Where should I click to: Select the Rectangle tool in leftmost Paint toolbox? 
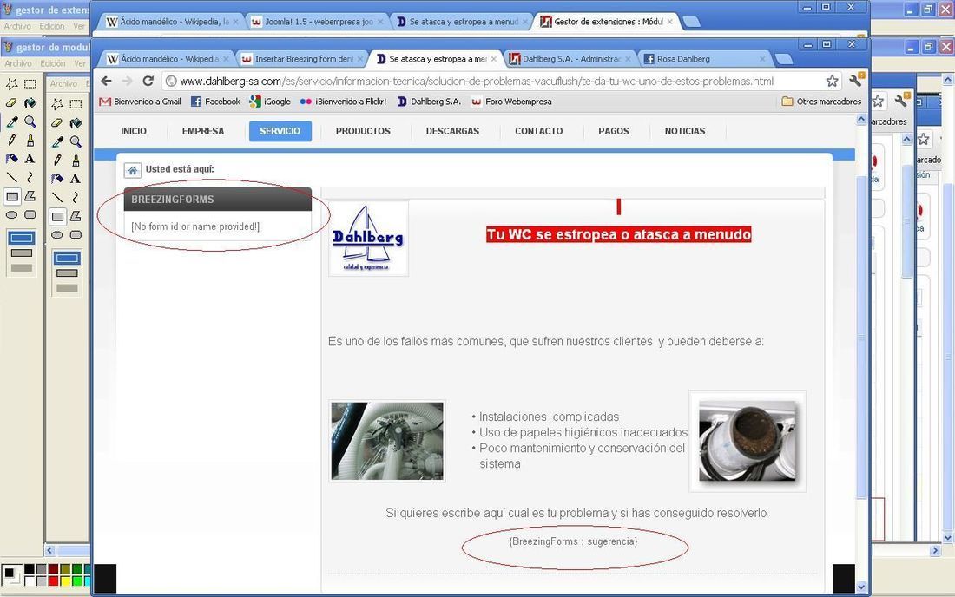coord(11,196)
